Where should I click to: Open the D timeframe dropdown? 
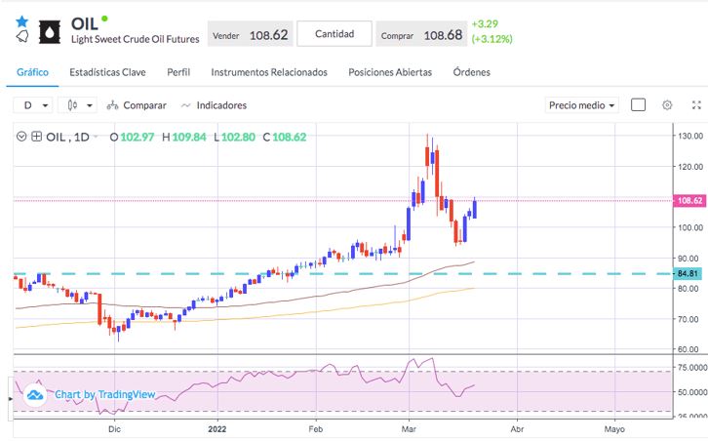[x=33, y=105]
